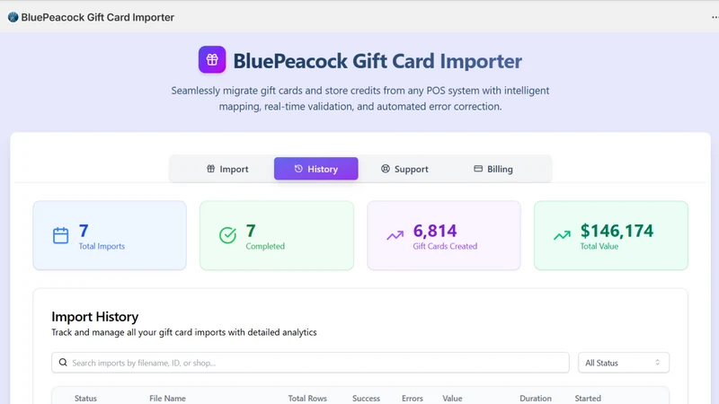Click the BluePeacock globe icon in title bar
This screenshot has height=404, width=719.
coord(13,17)
